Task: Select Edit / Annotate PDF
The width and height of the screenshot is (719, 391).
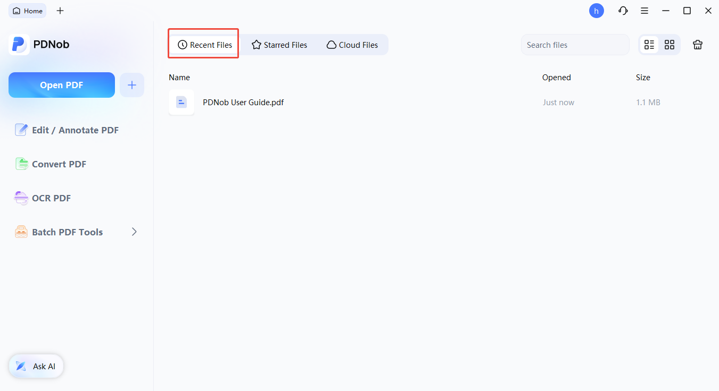Action: click(x=67, y=130)
